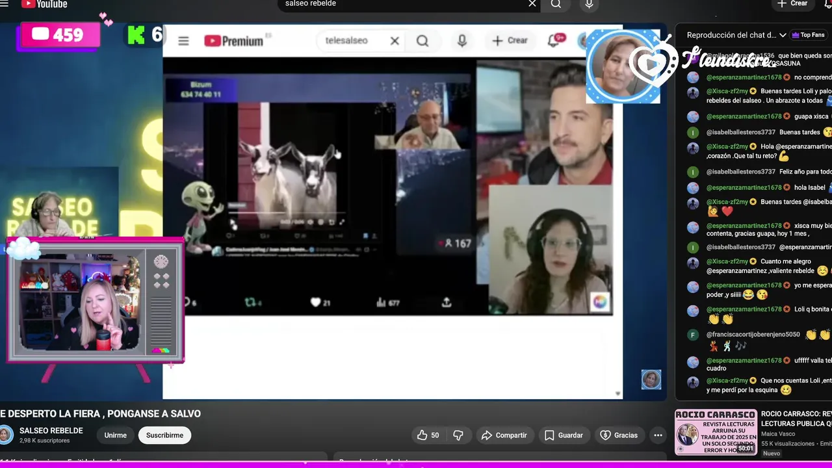Screen dimensions: 832x468
Task: Click the small avatar at video's bottom right
Action: [651, 380]
